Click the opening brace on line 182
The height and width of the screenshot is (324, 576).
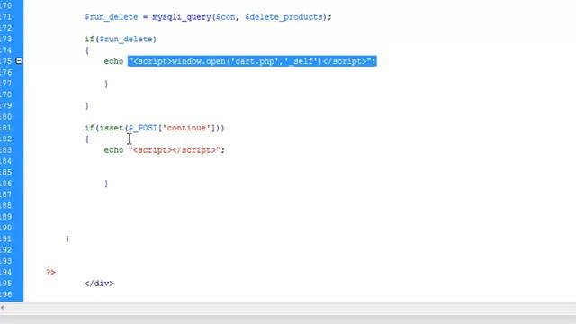pos(86,139)
